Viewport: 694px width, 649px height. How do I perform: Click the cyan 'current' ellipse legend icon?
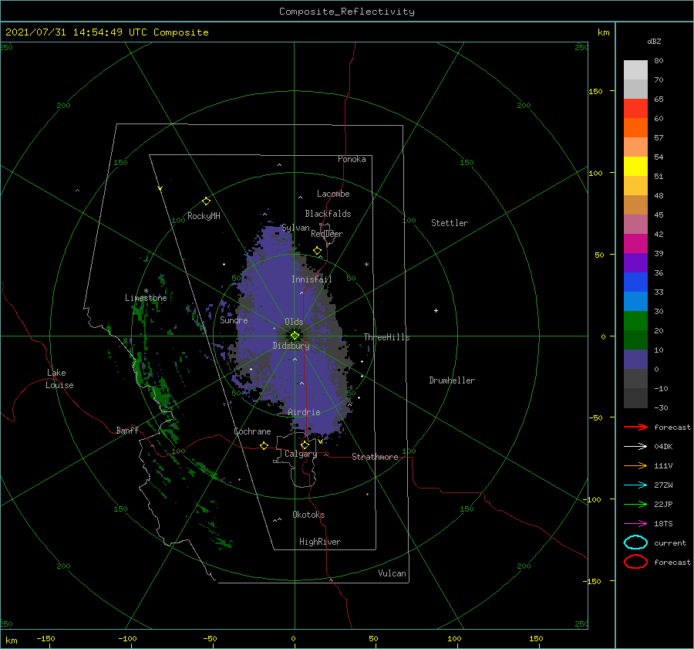635,543
